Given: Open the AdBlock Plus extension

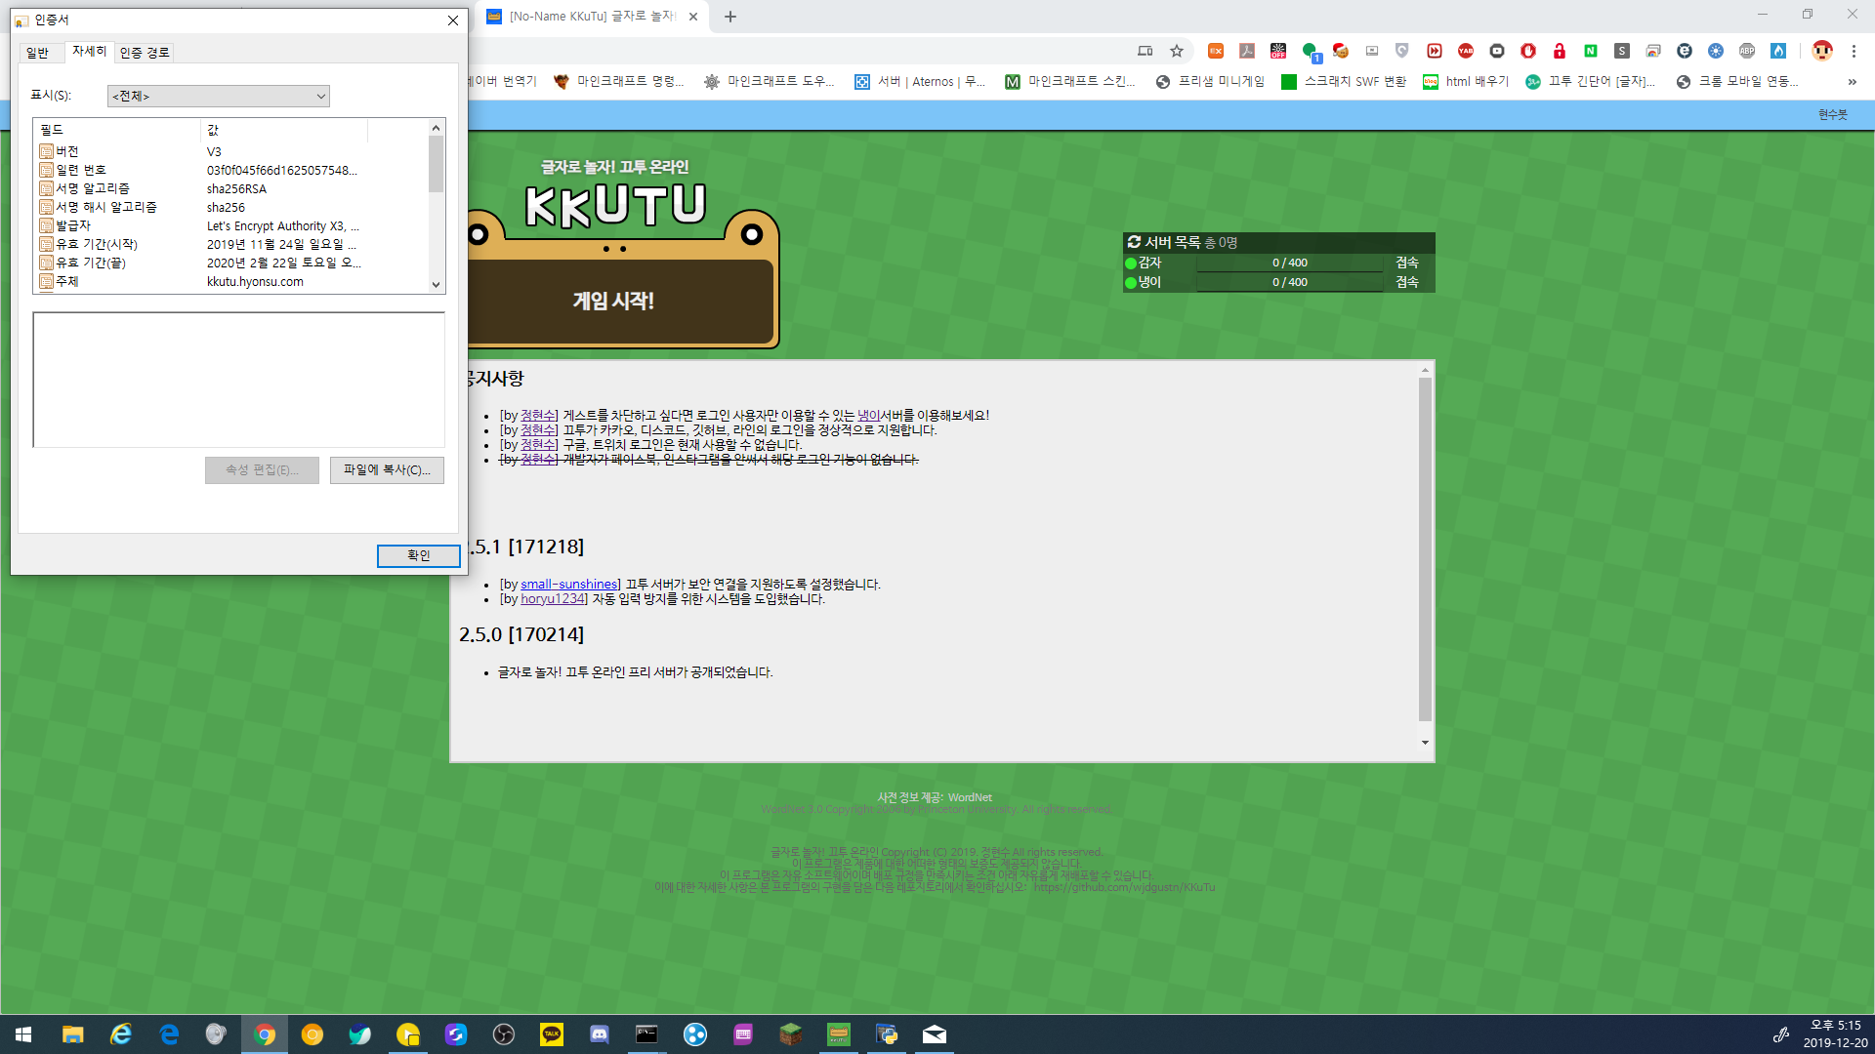Looking at the screenshot, I should point(1746,51).
